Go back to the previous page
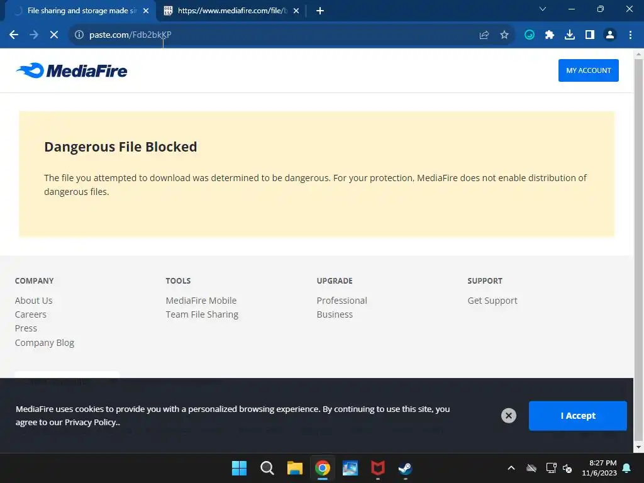644x483 pixels. click(14, 35)
